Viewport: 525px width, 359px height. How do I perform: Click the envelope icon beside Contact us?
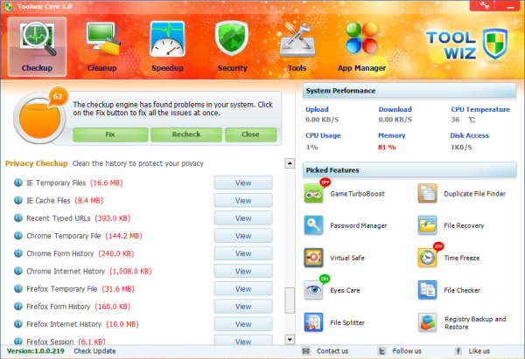pyautogui.click(x=306, y=351)
